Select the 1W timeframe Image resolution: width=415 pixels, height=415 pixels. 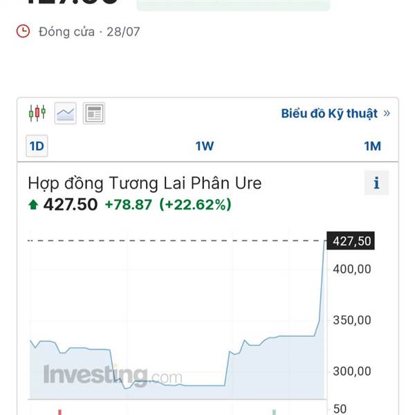pyautogui.click(x=205, y=146)
